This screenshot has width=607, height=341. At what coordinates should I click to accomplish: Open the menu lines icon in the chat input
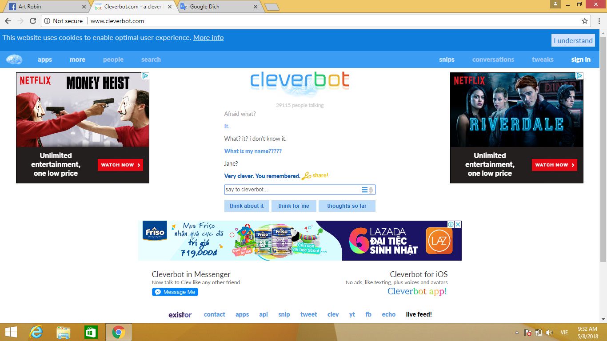pyautogui.click(x=364, y=190)
